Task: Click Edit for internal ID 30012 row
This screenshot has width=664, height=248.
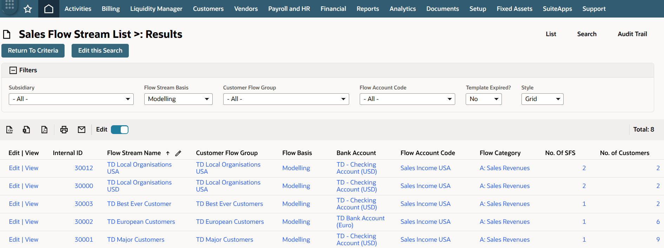Action: [x=14, y=168]
